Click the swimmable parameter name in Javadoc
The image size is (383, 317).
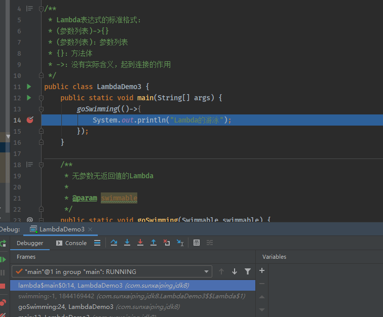click(x=119, y=198)
